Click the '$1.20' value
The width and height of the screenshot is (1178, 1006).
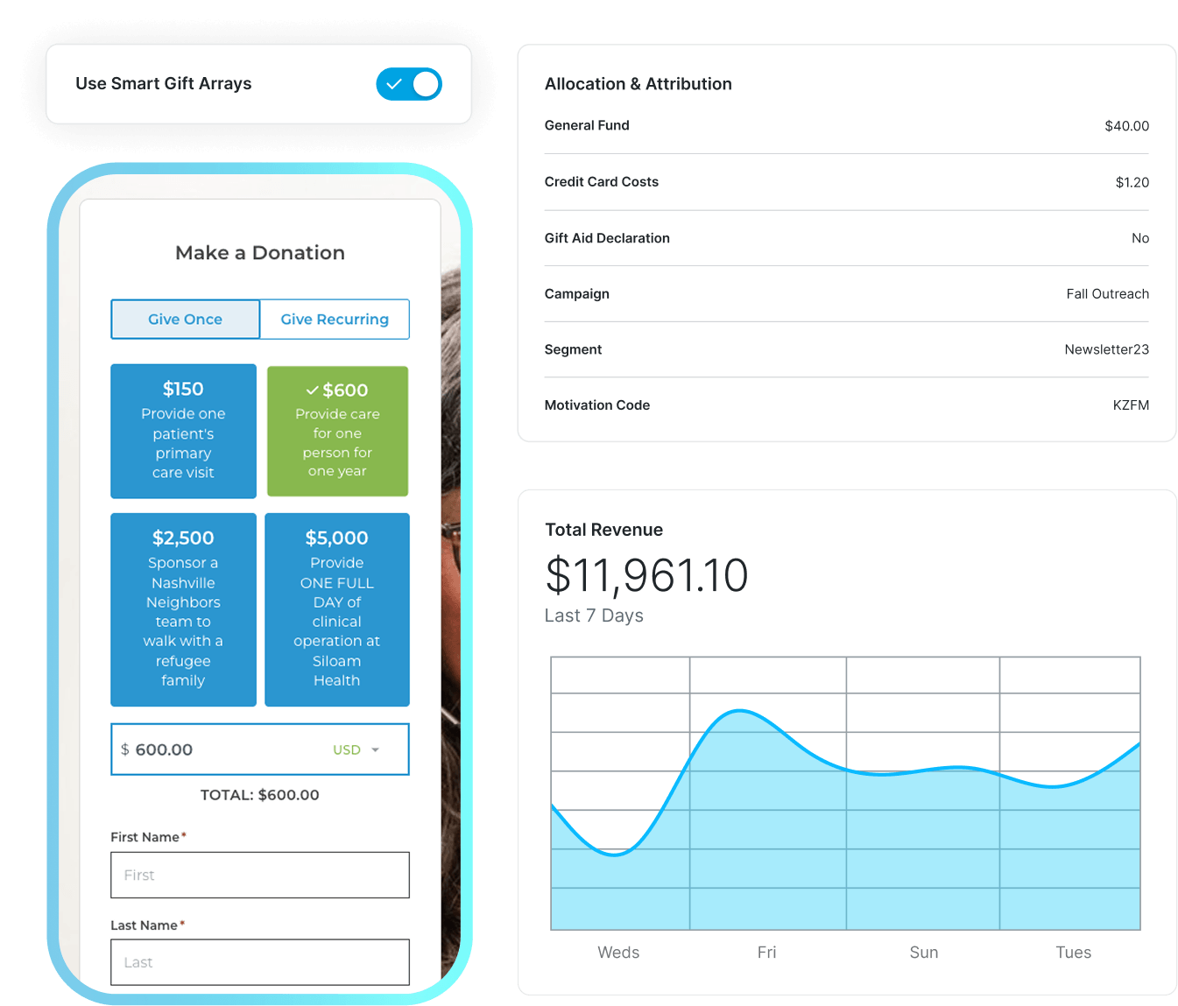click(1132, 182)
